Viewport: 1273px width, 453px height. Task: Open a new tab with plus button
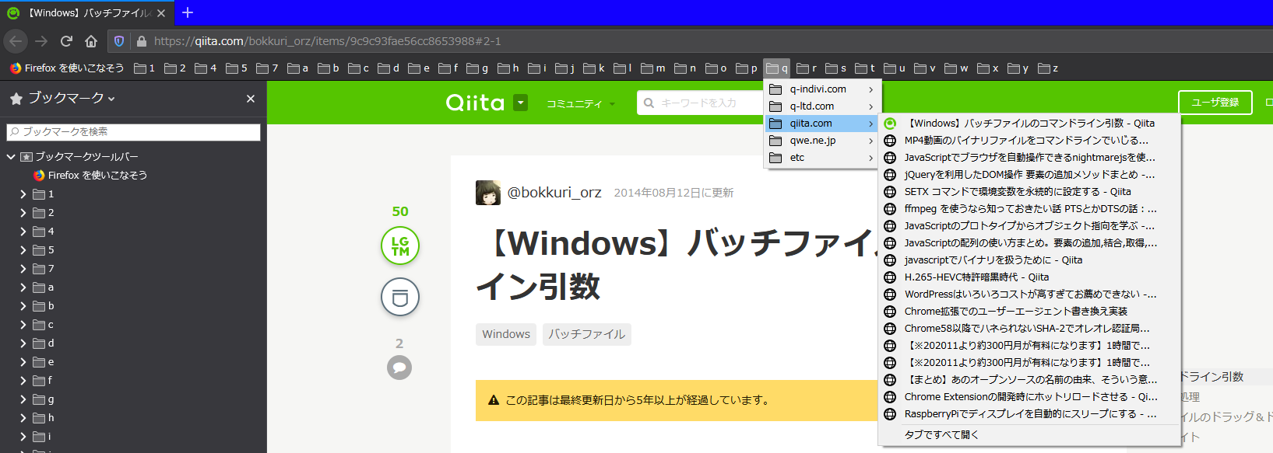click(x=187, y=12)
